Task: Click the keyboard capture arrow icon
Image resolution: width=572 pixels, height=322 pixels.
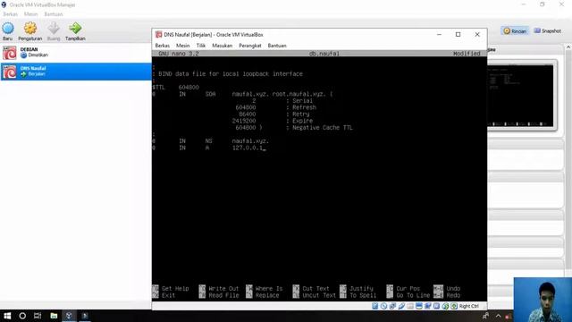Action: 454,306
